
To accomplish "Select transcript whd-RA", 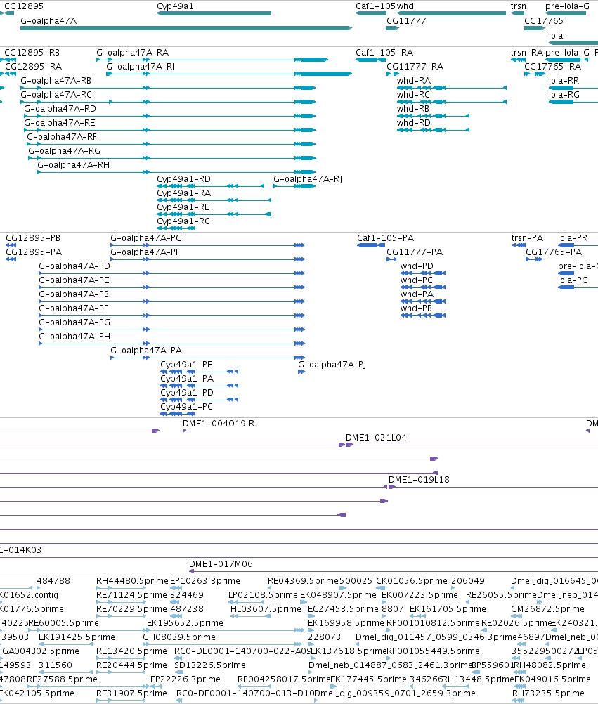I will coord(413,81).
